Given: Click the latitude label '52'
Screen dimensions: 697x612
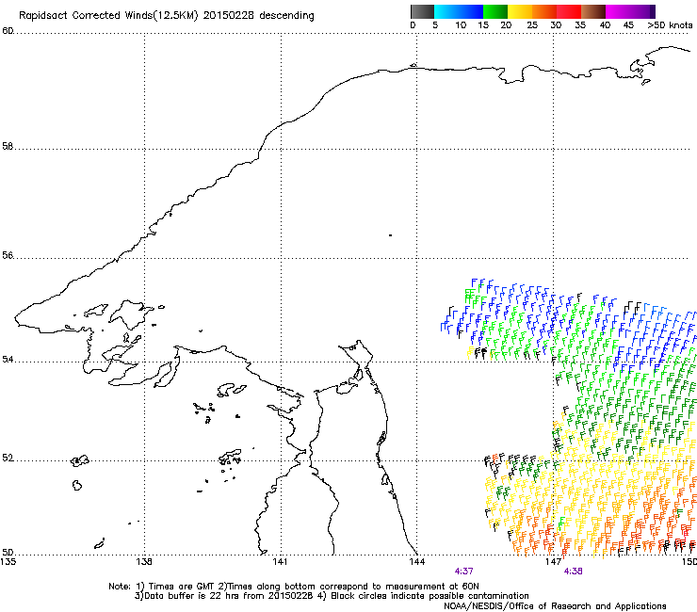Looking at the screenshot, I should pyautogui.click(x=8, y=459).
